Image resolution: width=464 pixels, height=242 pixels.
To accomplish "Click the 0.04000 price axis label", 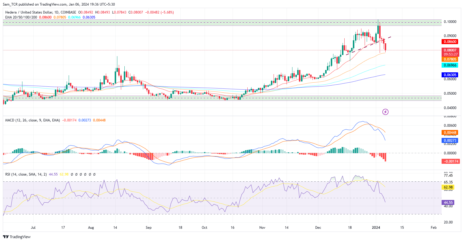I will coord(450,108).
